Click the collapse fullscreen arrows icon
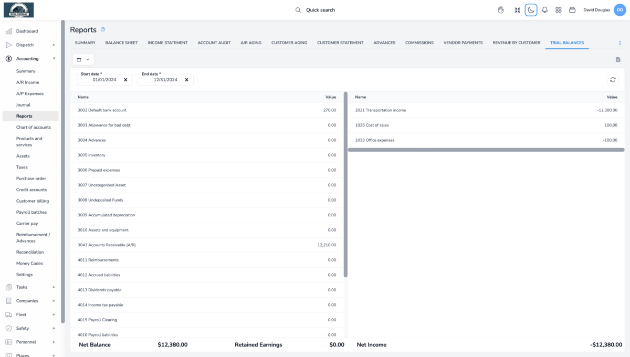The height and width of the screenshot is (357, 630). (x=517, y=10)
